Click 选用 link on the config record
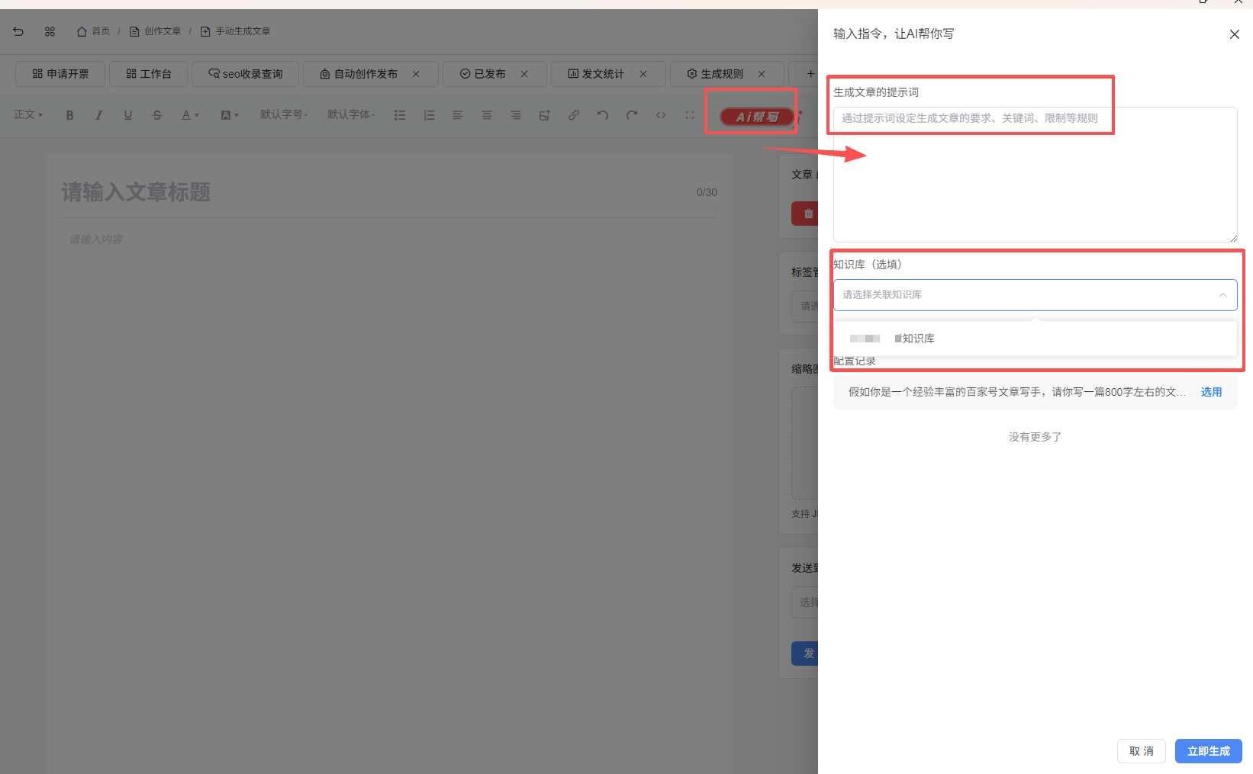Image resolution: width=1253 pixels, height=774 pixels. pyautogui.click(x=1211, y=392)
